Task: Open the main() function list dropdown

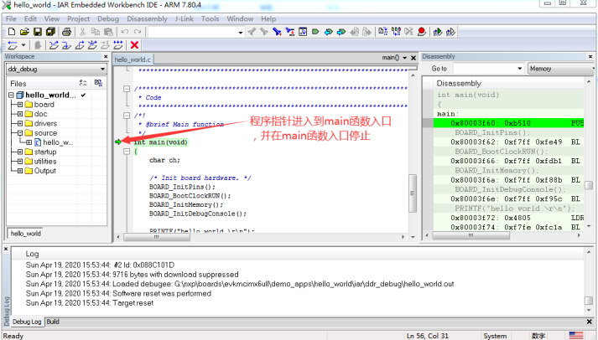Action: point(404,58)
